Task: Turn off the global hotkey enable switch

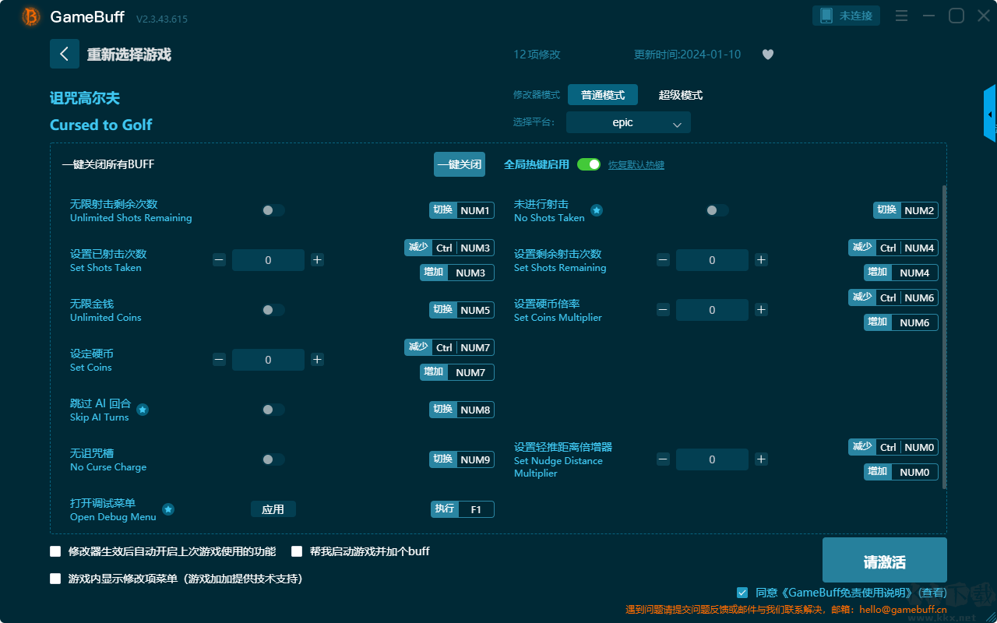Action: tap(589, 164)
